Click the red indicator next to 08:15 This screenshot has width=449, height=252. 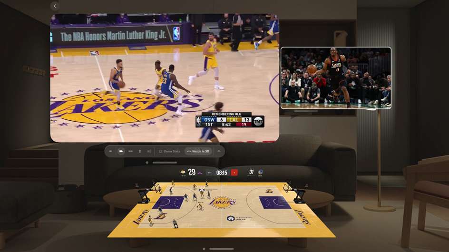coord(234,173)
